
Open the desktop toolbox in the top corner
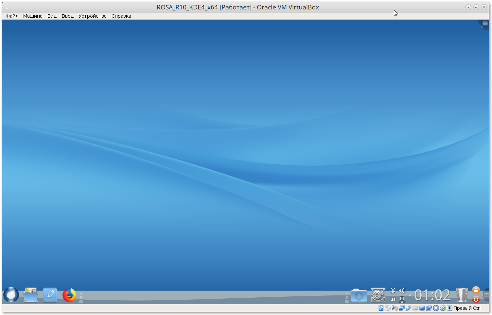484,24
